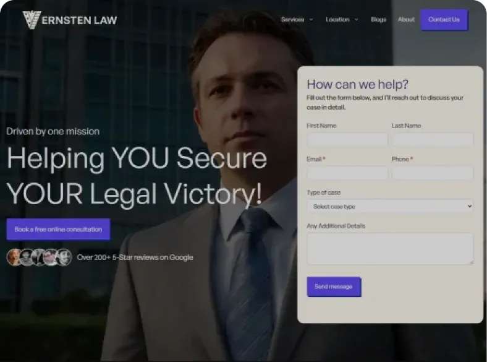This screenshot has height=362, width=487.
Task: Focus the Last Name field
Action: pyautogui.click(x=433, y=139)
